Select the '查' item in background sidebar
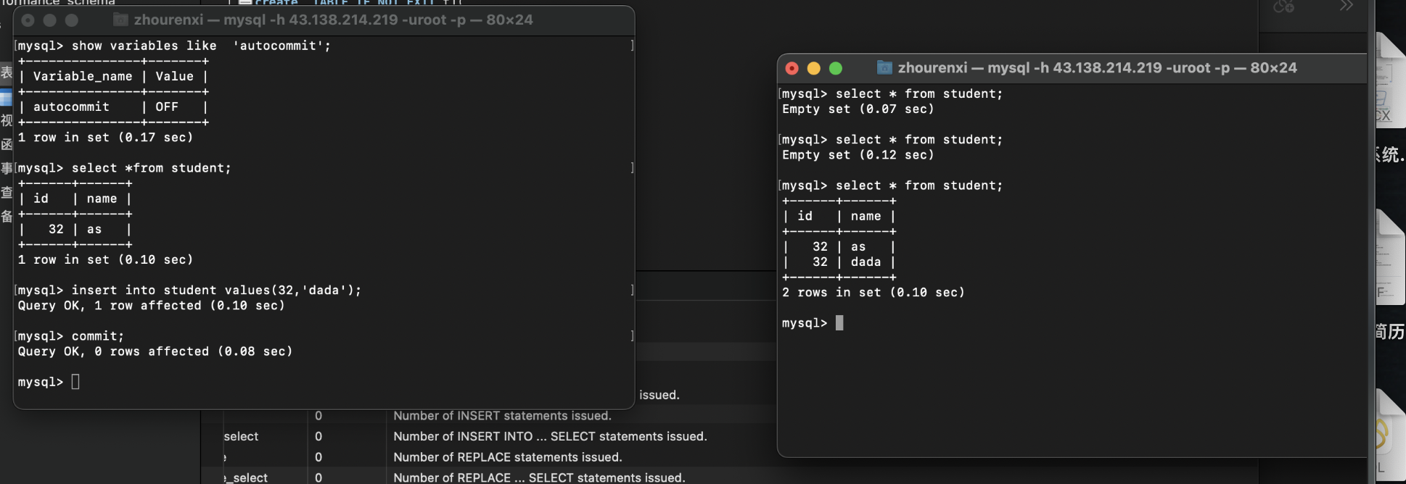The image size is (1406, 484). (x=7, y=192)
